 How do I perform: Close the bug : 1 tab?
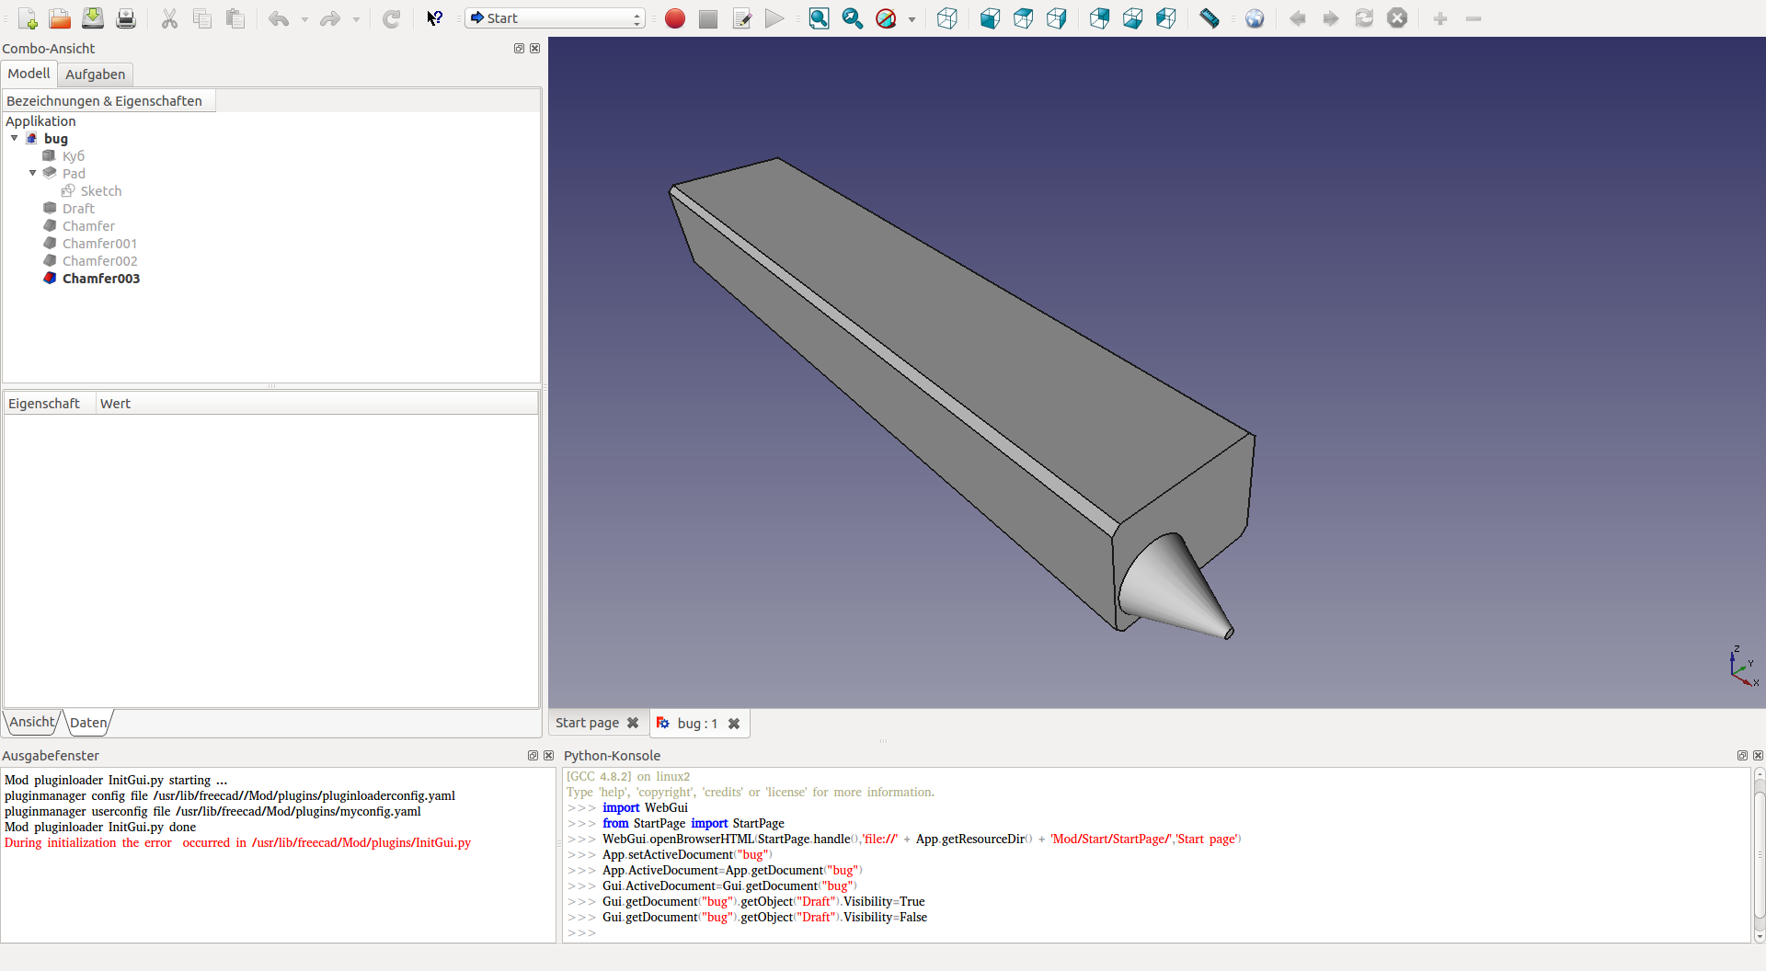click(734, 724)
